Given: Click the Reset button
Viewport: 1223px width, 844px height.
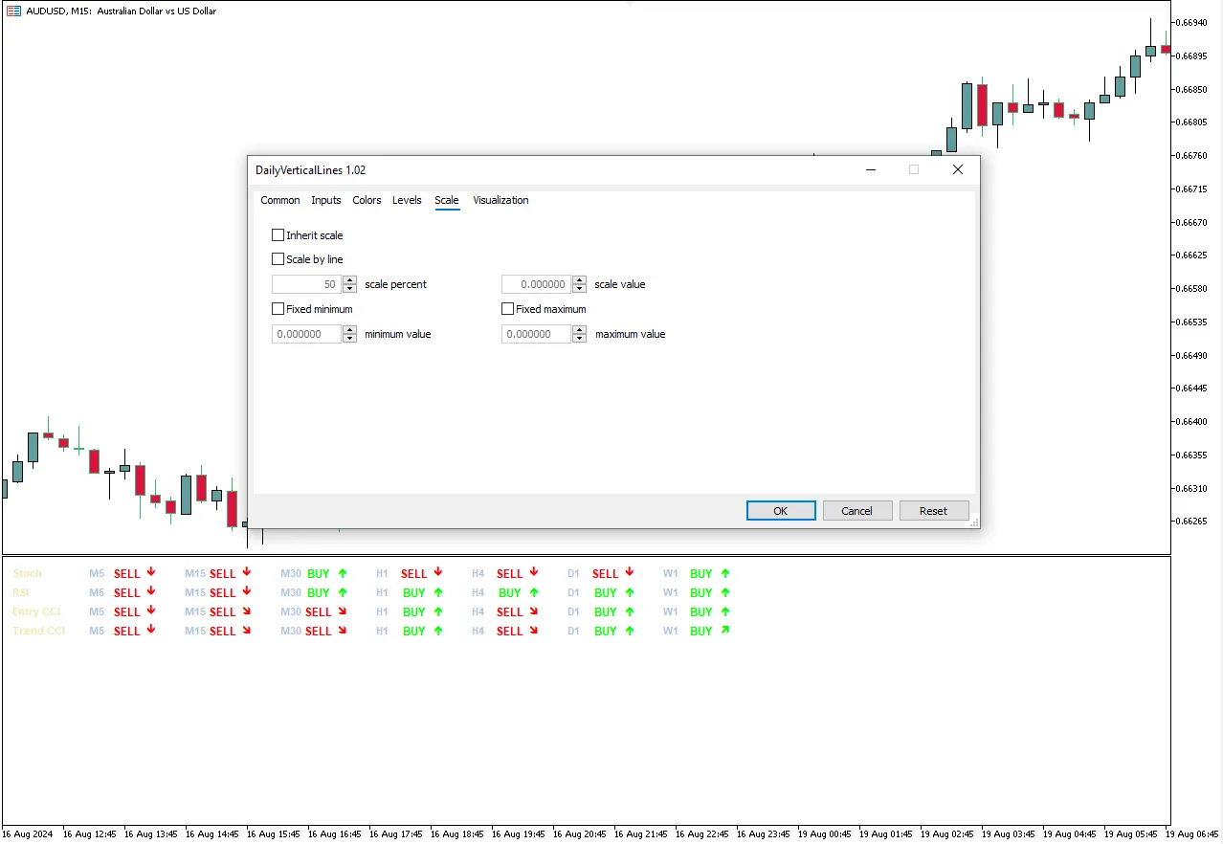Looking at the screenshot, I should click(x=933, y=511).
